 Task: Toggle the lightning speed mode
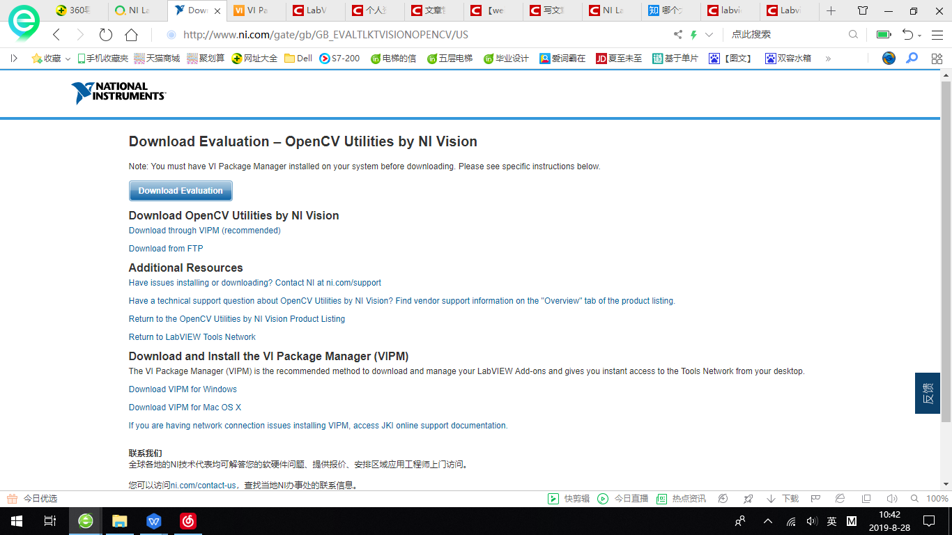(x=693, y=35)
